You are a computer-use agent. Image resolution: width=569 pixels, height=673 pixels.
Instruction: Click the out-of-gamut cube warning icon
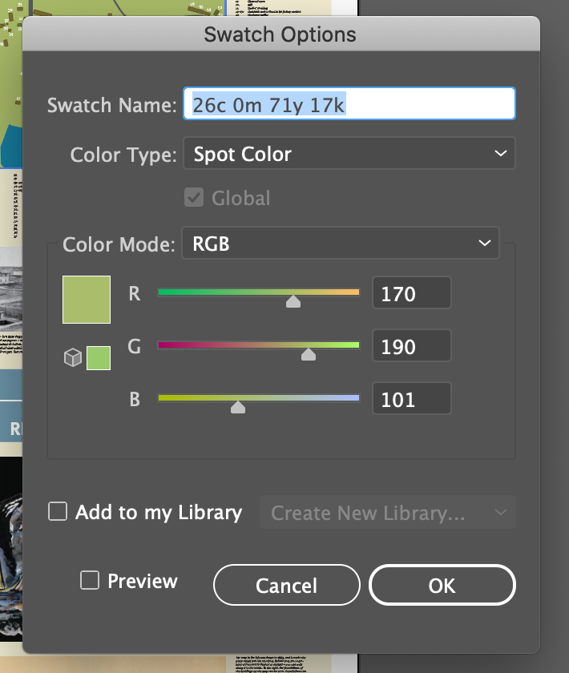coord(73,357)
